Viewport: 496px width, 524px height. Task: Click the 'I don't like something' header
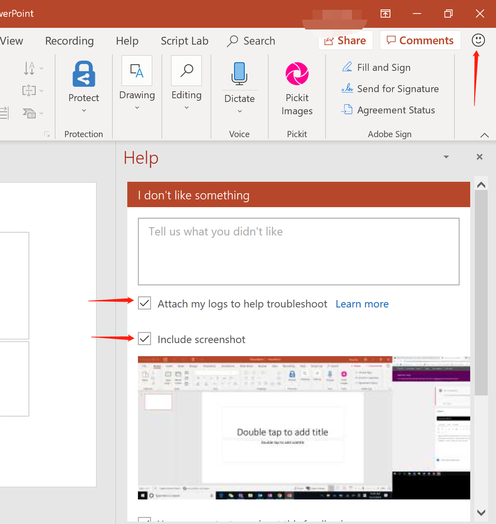[x=299, y=195]
